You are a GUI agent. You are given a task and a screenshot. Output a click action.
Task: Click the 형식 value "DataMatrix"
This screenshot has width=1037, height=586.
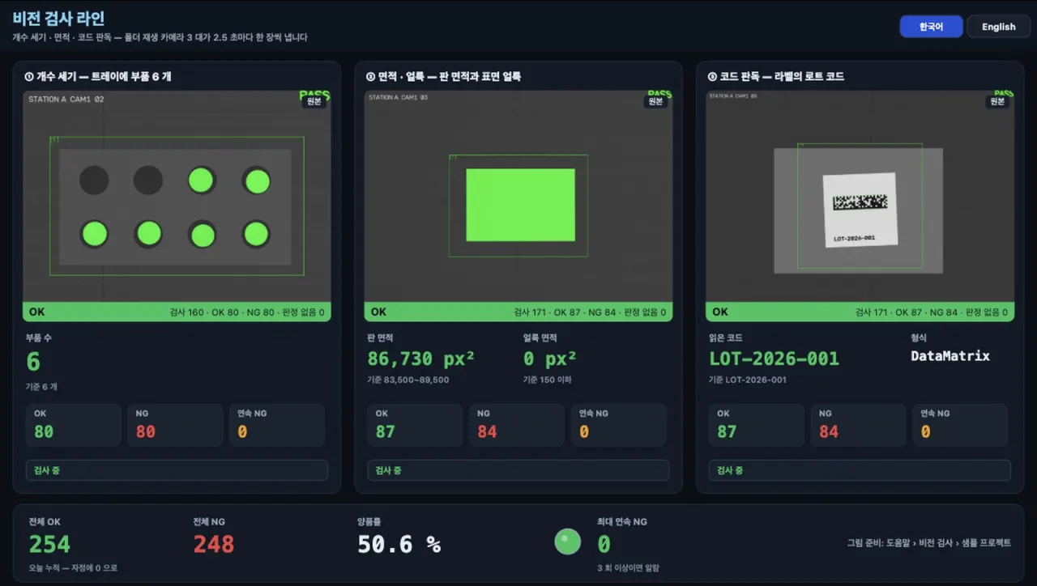point(950,356)
